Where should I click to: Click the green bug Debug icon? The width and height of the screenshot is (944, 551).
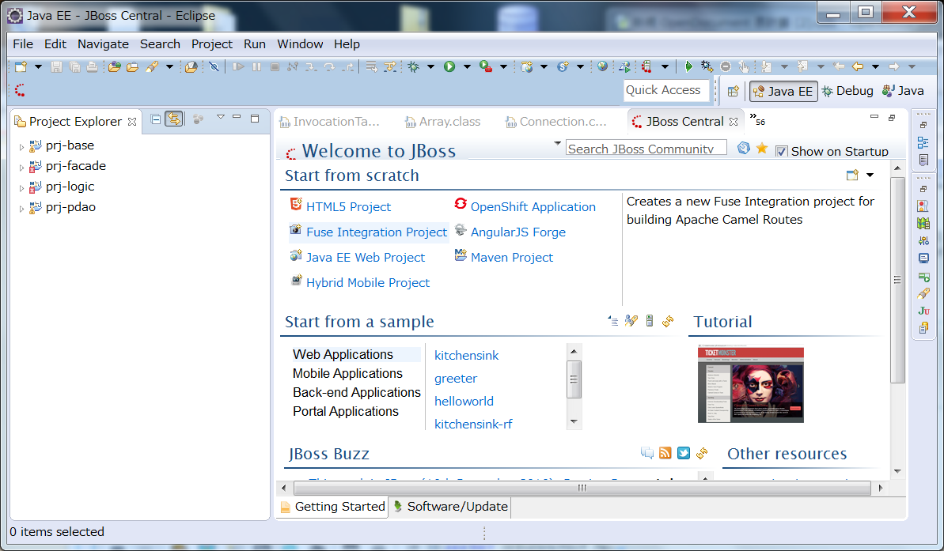tap(414, 66)
